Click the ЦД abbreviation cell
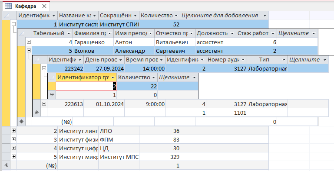 tap(119, 148)
